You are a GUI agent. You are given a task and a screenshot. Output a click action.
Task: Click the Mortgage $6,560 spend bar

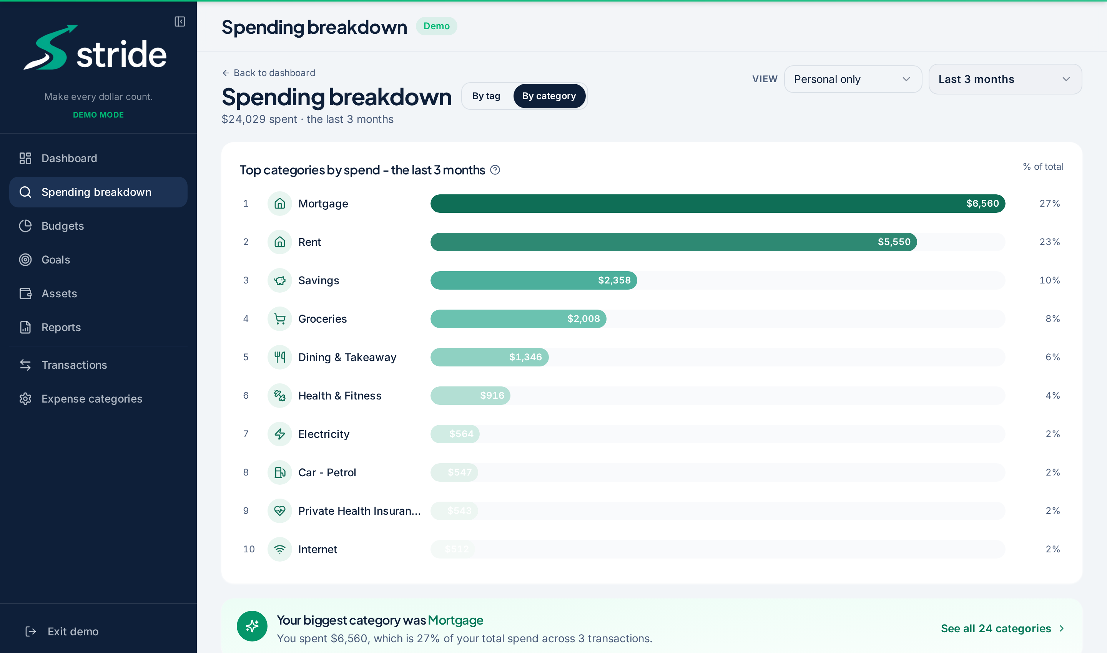pos(717,204)
